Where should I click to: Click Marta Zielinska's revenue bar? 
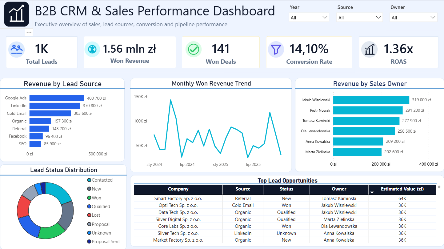click(357, 152)
